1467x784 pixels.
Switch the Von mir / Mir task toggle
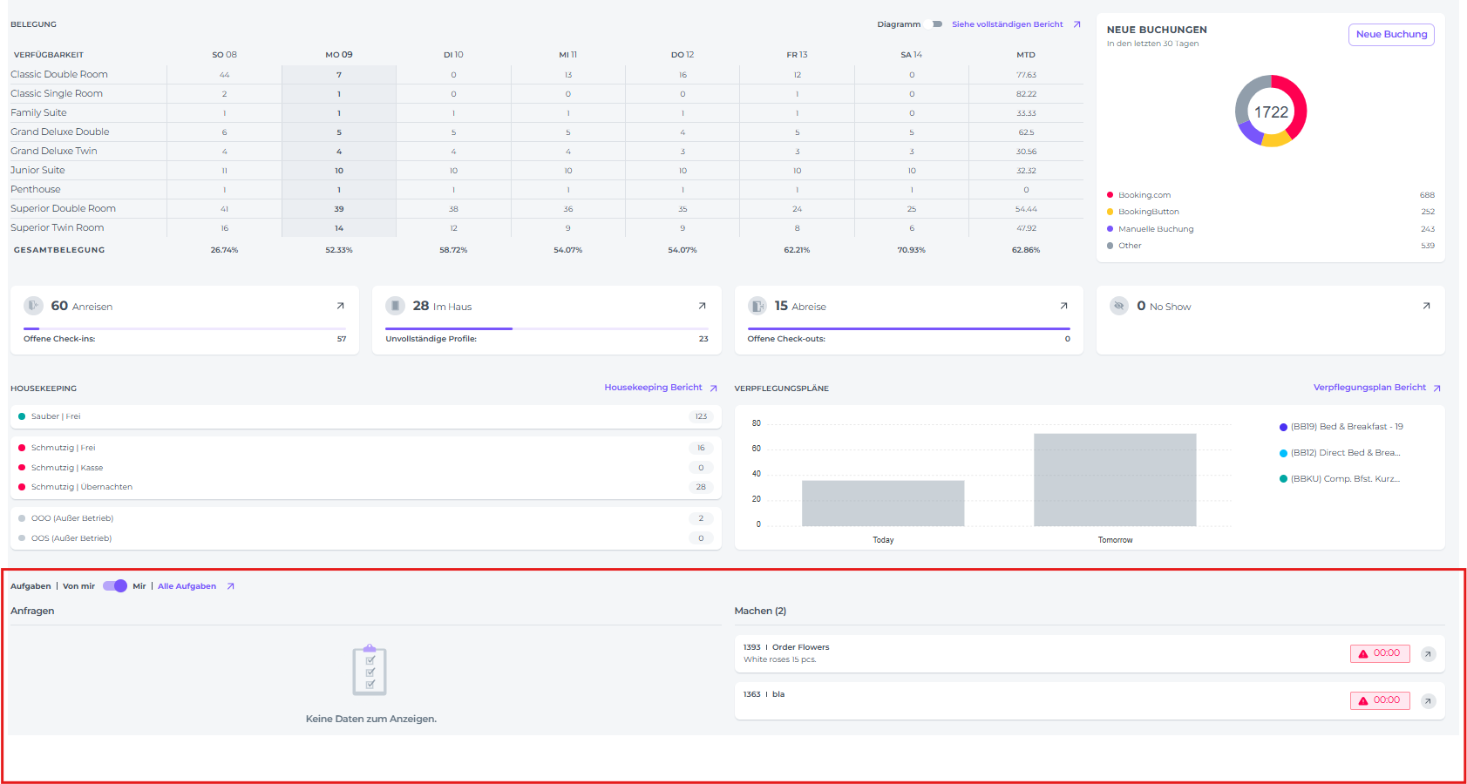[115, 586]
